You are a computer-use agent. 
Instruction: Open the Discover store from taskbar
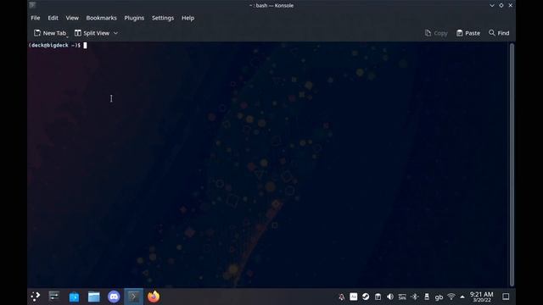pyautogui.click(x=74, y=297)
